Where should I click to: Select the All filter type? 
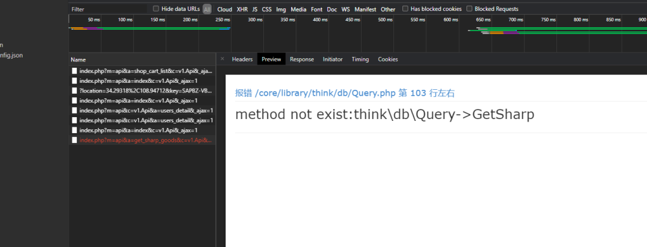207,9
